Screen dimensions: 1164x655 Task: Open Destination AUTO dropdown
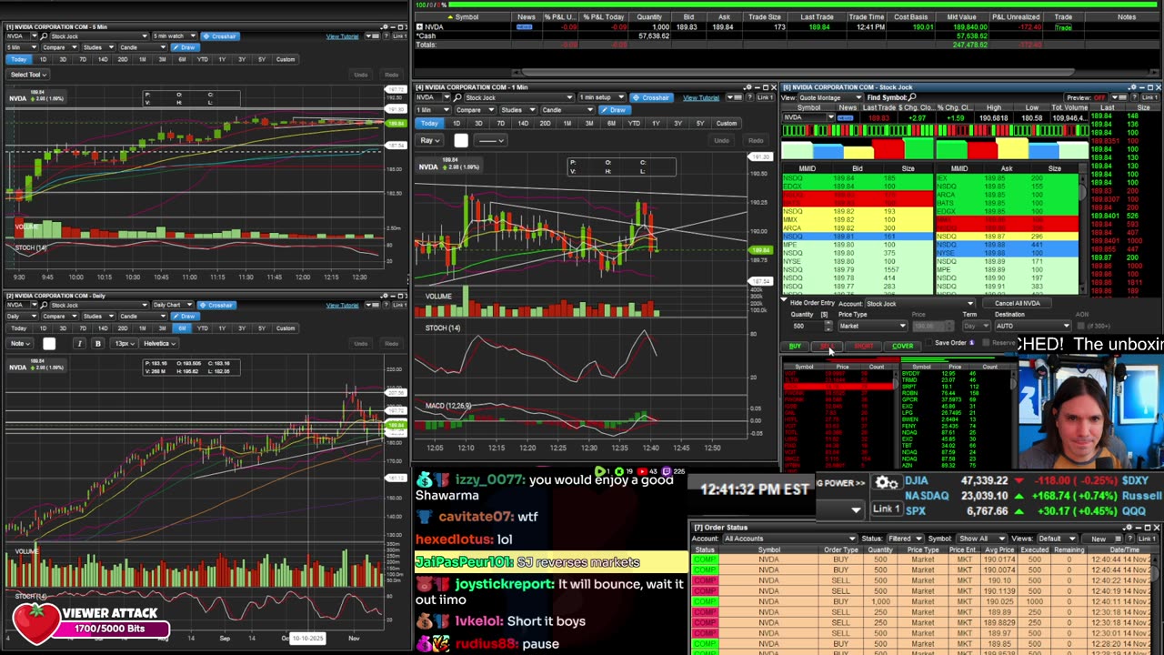(1033, 326)
